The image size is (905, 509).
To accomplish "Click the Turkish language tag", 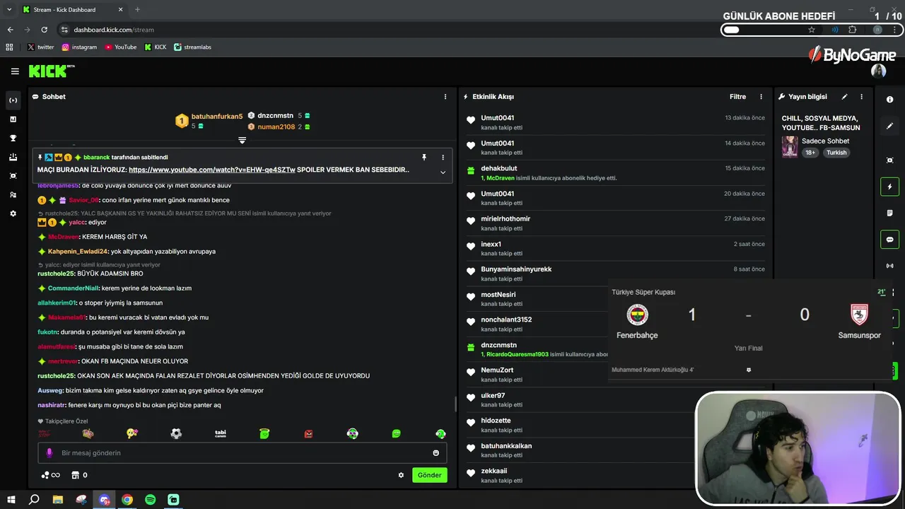I will (x=836, y=153).
